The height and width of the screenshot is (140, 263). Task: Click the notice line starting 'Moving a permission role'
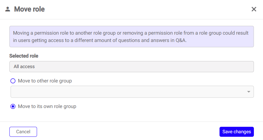(131, 33)
